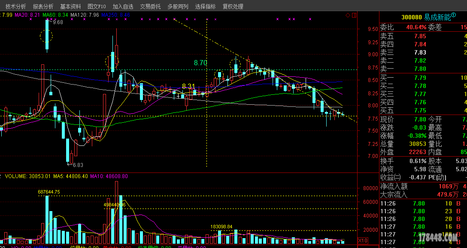Click the 买一 price 7.79
The width and height of the screenshot is (467, 248).
(x=420, y=78)
